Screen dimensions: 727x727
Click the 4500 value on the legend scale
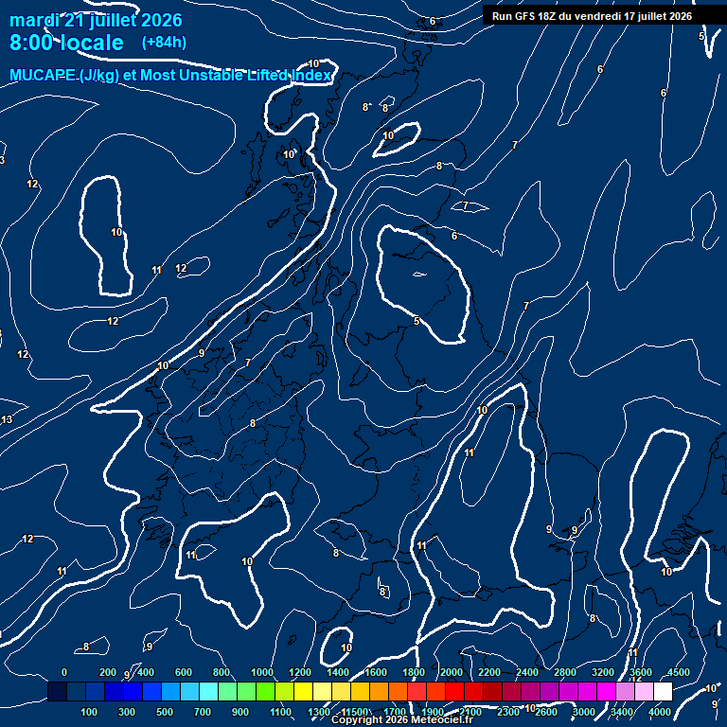pos(679,672)
